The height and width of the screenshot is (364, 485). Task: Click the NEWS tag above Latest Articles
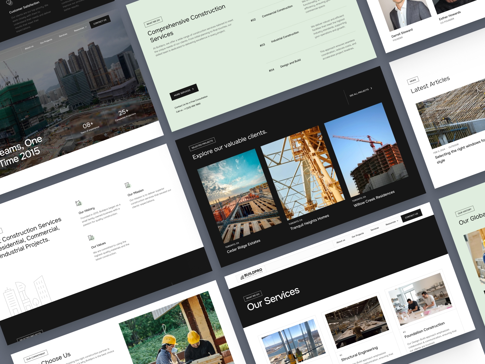(413, 80)
